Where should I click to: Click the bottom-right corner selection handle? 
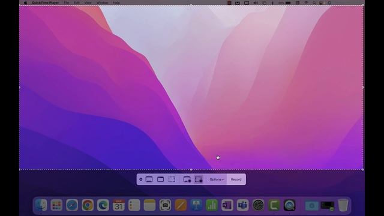coord(362,169)
